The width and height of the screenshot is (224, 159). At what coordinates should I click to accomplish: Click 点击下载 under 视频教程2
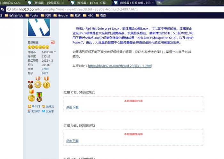pos(72,141)
